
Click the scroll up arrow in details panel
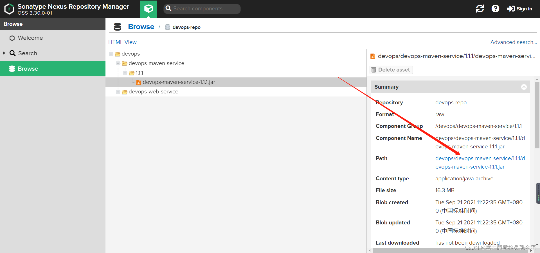click(x=537, y=80)
